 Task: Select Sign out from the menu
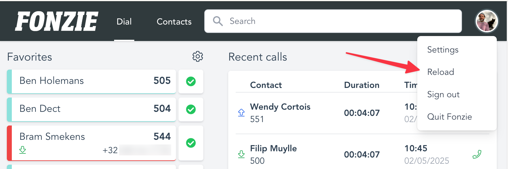coord(443,94)
